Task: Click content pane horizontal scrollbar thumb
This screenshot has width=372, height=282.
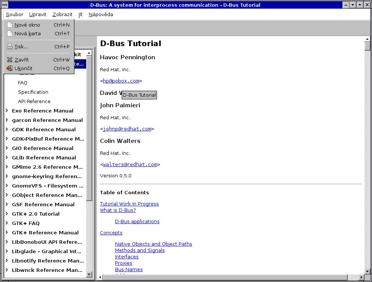Action: (225, 277)
